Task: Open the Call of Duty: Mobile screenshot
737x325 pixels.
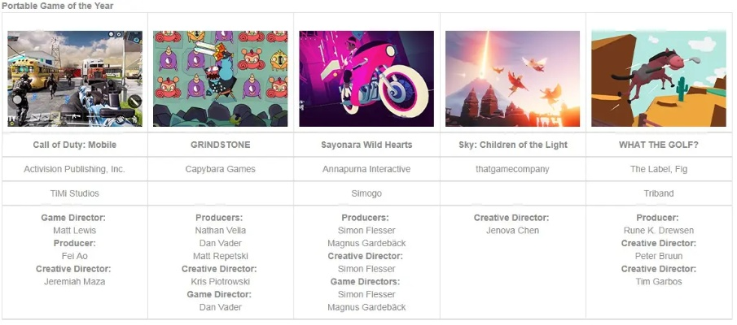Action: click(75, 79)
